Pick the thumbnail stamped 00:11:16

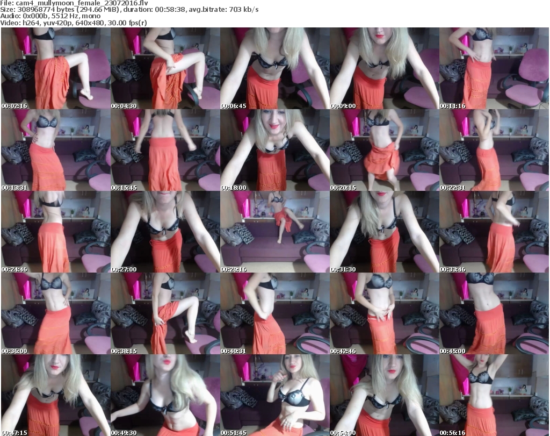point(494,68)
